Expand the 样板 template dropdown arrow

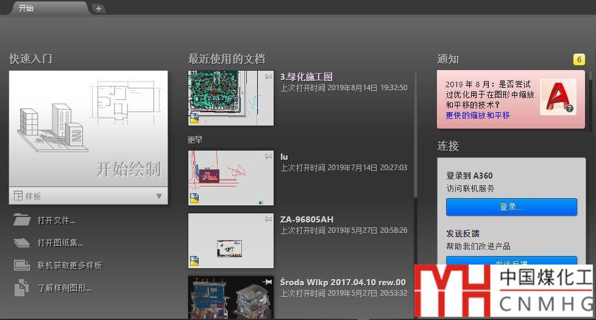pos(159,196)
